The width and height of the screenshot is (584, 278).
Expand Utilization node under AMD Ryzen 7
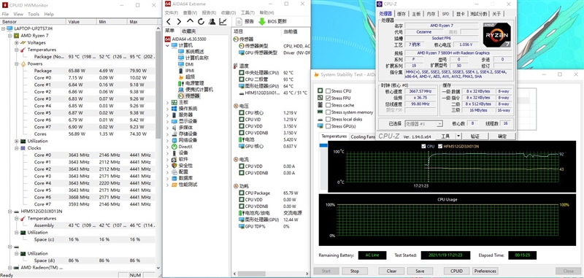[16, 141]
